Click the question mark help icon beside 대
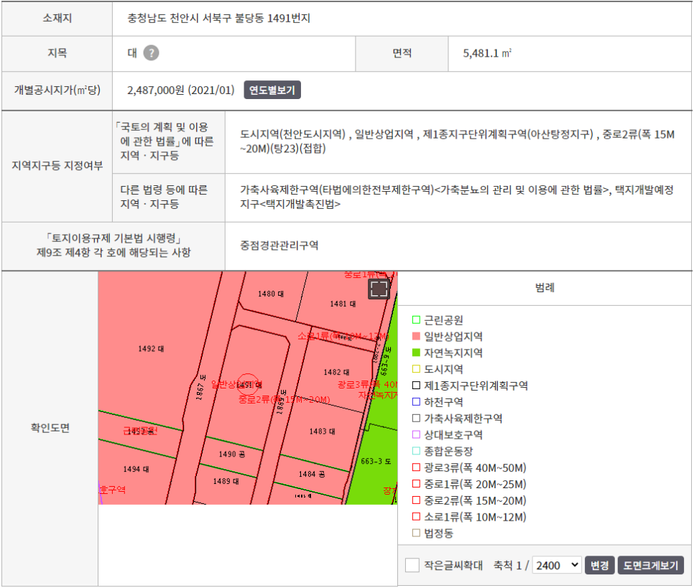694x588 pixels. [x=151, y=53]
